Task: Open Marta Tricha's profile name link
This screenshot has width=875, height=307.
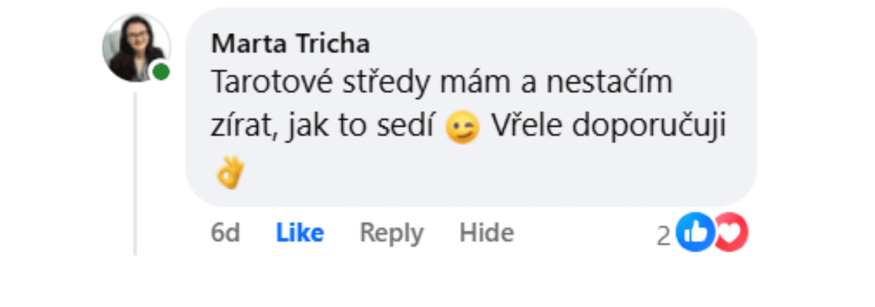Action: pos(290,44)
